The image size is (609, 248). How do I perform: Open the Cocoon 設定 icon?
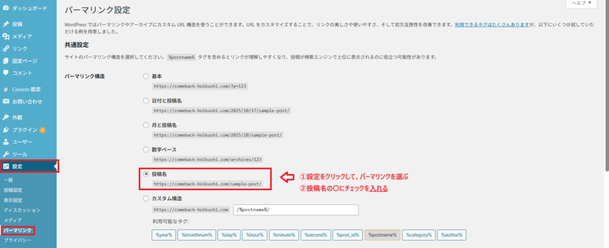(6, 89)
